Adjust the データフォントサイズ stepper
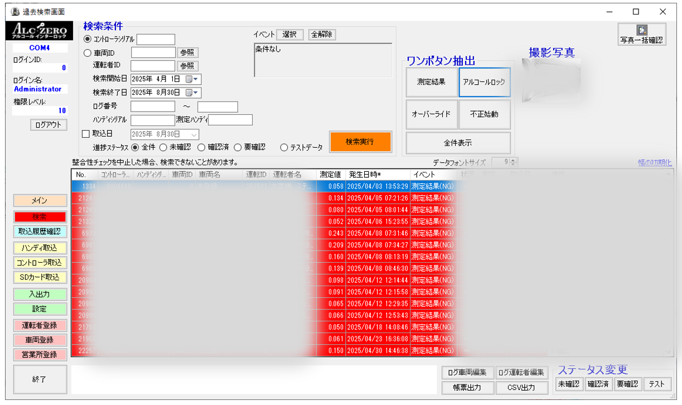 (514, 162)
